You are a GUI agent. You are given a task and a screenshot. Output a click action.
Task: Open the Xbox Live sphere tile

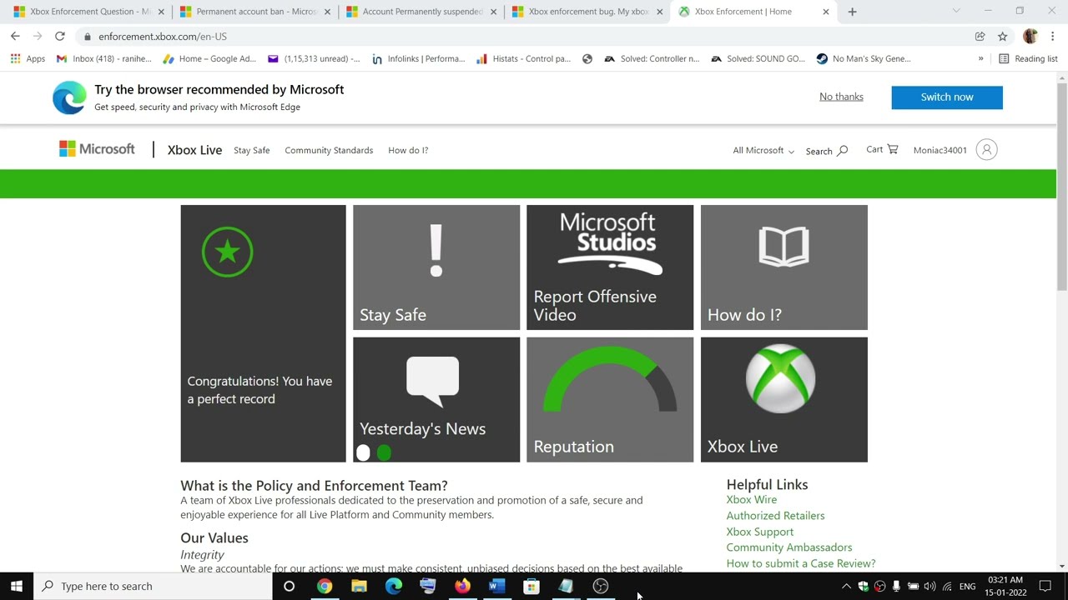(x=784, y=399)
